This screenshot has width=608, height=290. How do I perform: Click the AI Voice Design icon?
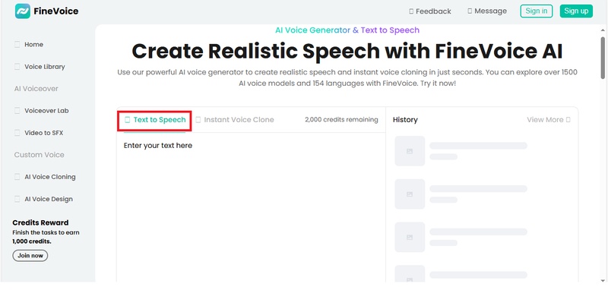pos(17,199)
